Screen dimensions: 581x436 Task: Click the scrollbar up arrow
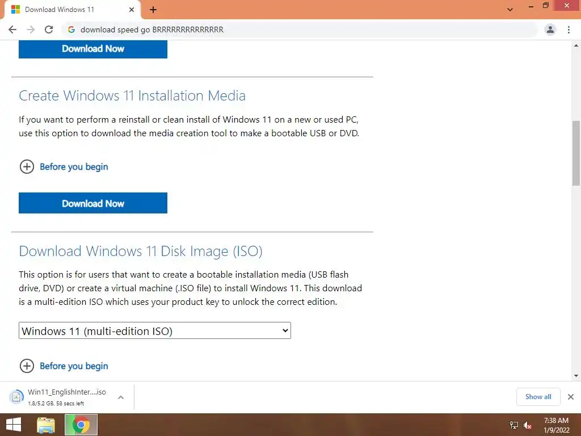(x=576, y=45)
